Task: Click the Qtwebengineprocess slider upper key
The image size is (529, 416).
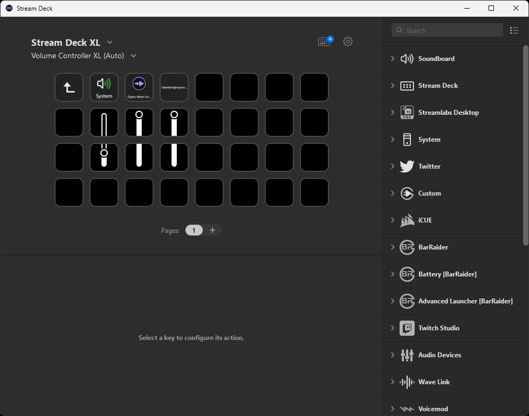Action: point(174,122)
